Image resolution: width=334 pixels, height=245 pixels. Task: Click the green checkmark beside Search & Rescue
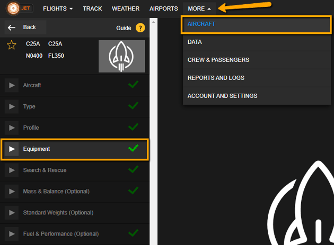[133, 170]
